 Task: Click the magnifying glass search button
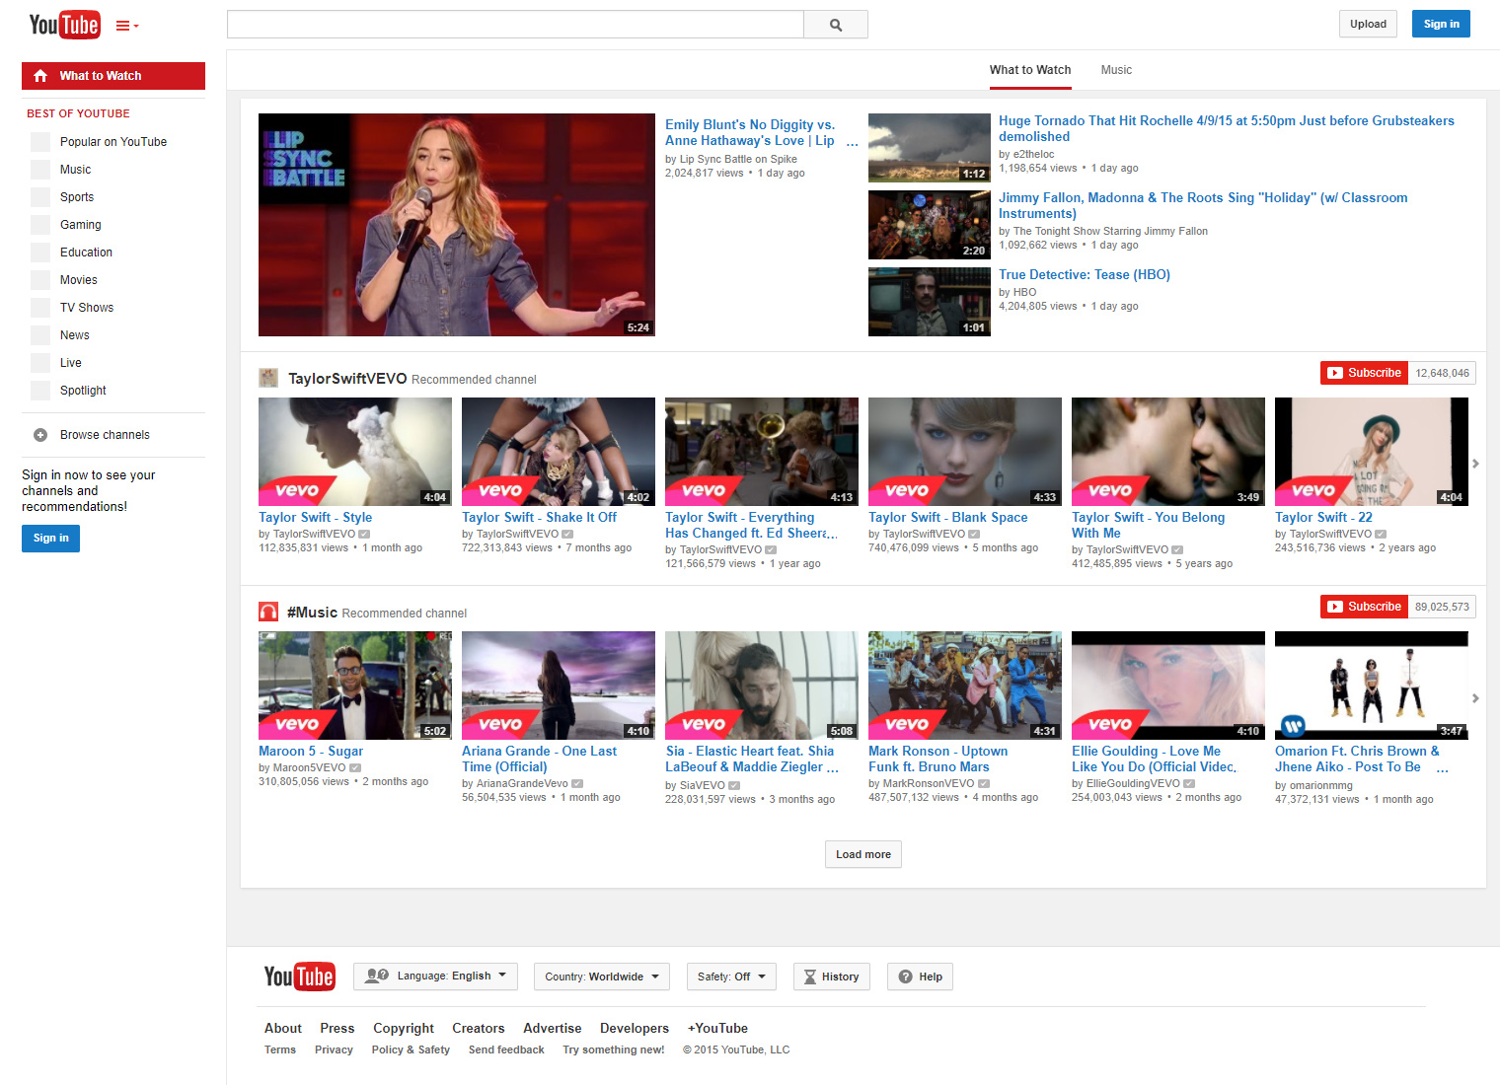point(836,25)
